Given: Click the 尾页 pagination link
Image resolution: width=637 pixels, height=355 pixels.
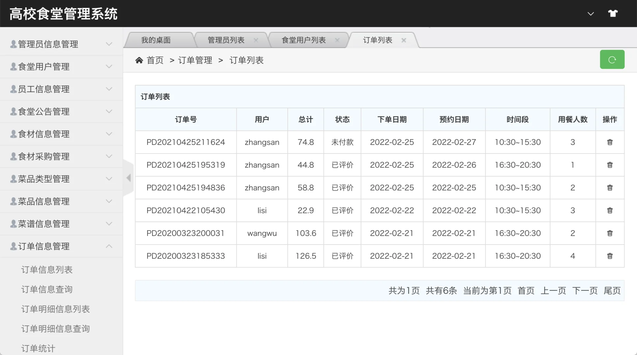Looking at the screenshot, I should coord(613,291).
